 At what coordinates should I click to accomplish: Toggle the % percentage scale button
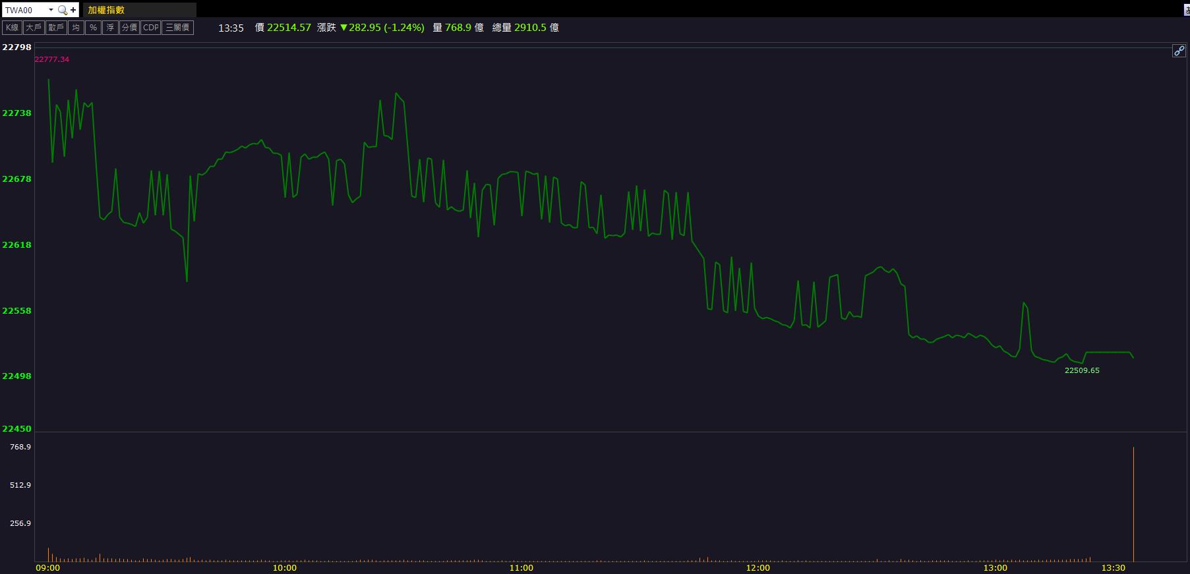93,28
